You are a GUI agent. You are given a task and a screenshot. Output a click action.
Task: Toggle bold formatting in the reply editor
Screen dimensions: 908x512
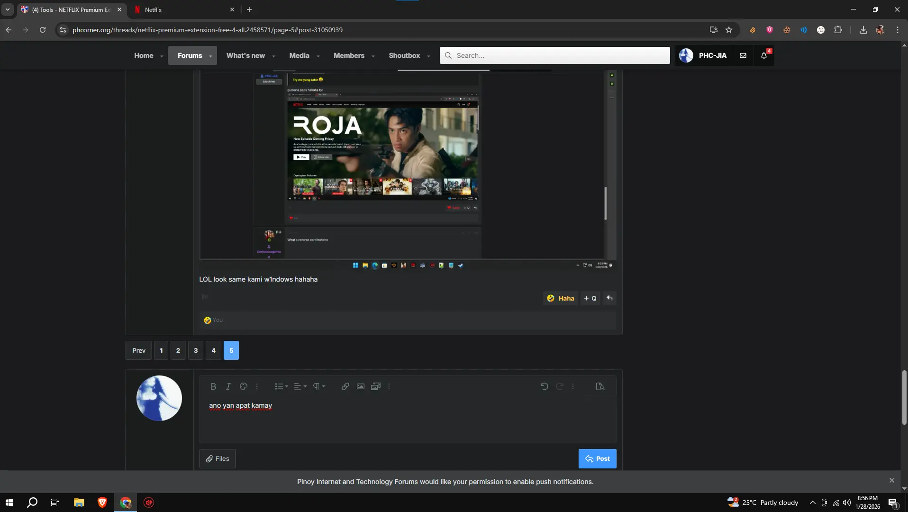(x=213, y=386)
